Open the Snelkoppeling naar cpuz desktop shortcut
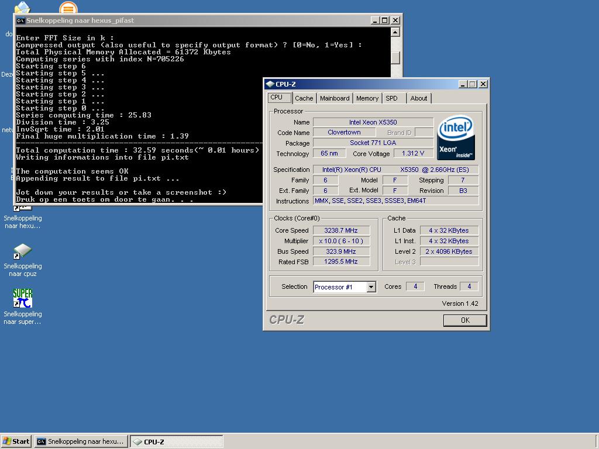This screenshot has height=449, width=599. pyautogui.click(x=23, y=260)
